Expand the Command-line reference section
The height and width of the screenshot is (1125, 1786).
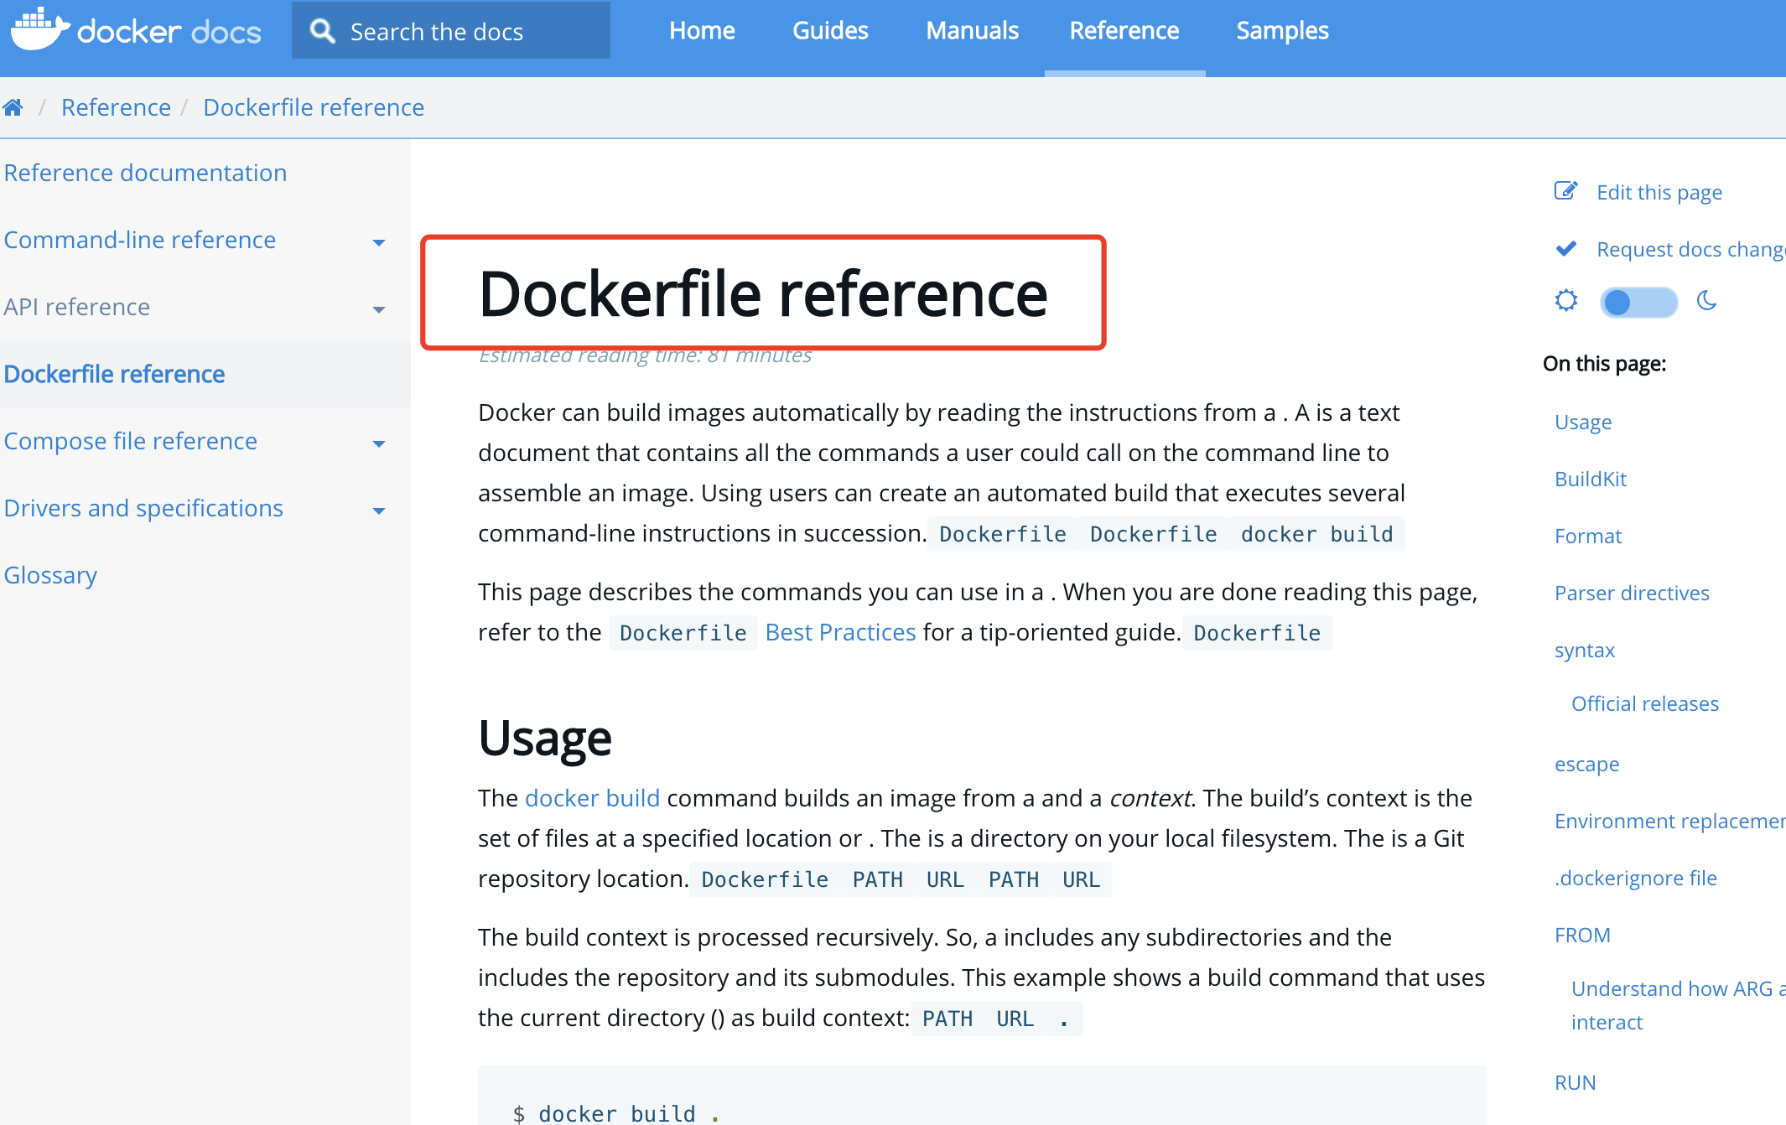(379, 242)
